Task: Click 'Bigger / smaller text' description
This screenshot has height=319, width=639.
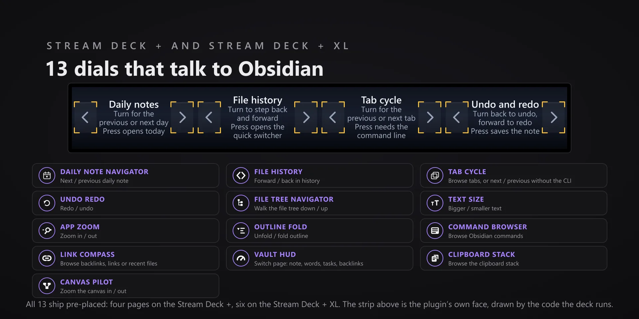Action: pyautogui.click(x=475, y=208)
